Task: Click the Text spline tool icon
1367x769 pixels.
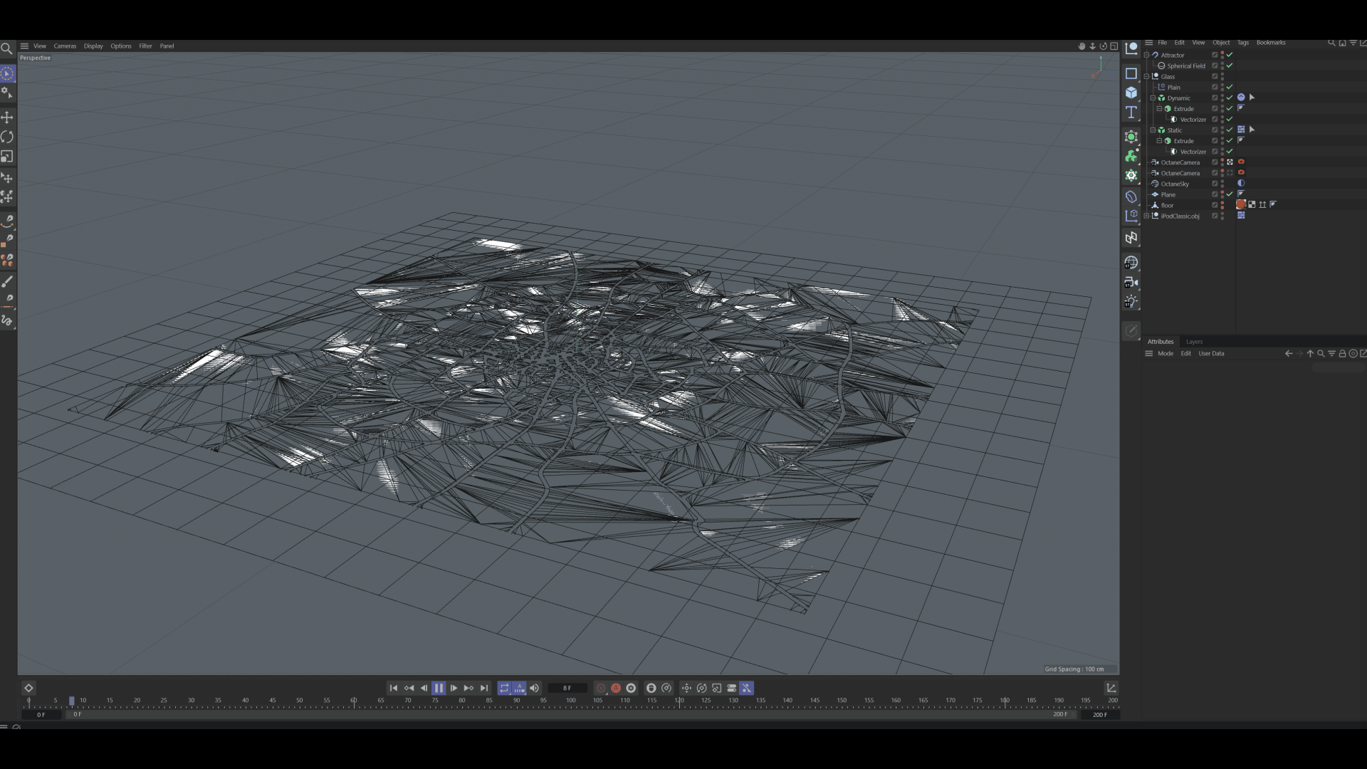Action: pyautogui.click(x=1131, y=113)
